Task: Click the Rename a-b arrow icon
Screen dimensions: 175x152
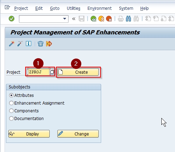Action: click(x=49, y=44)
